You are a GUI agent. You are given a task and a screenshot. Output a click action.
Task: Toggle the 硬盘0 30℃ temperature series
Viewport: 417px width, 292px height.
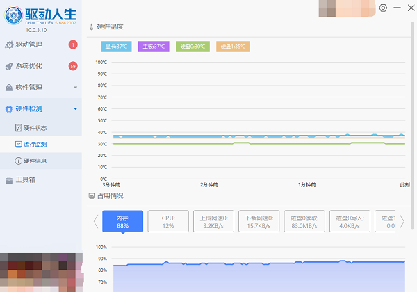(193, 47)
